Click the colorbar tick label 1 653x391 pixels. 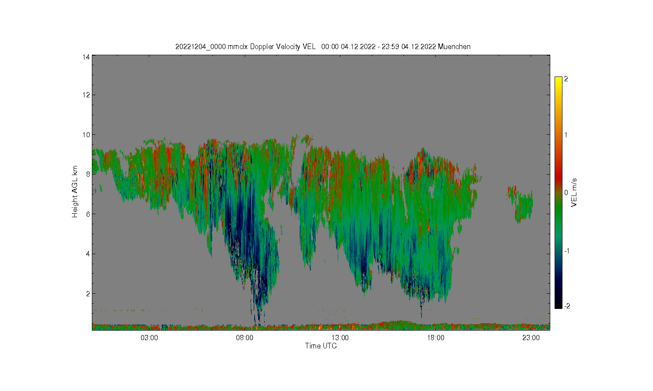point(566,135)
